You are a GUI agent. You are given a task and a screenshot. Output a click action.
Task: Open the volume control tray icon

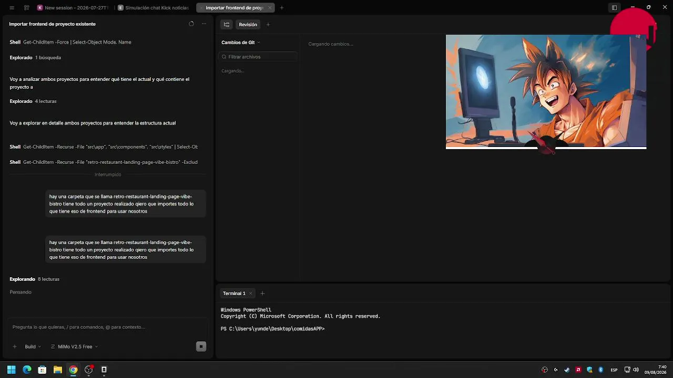[x=636, y=370]
